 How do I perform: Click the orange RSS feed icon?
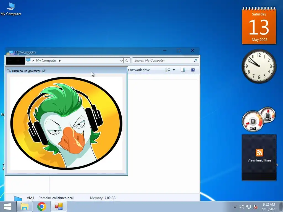point(259,153)
